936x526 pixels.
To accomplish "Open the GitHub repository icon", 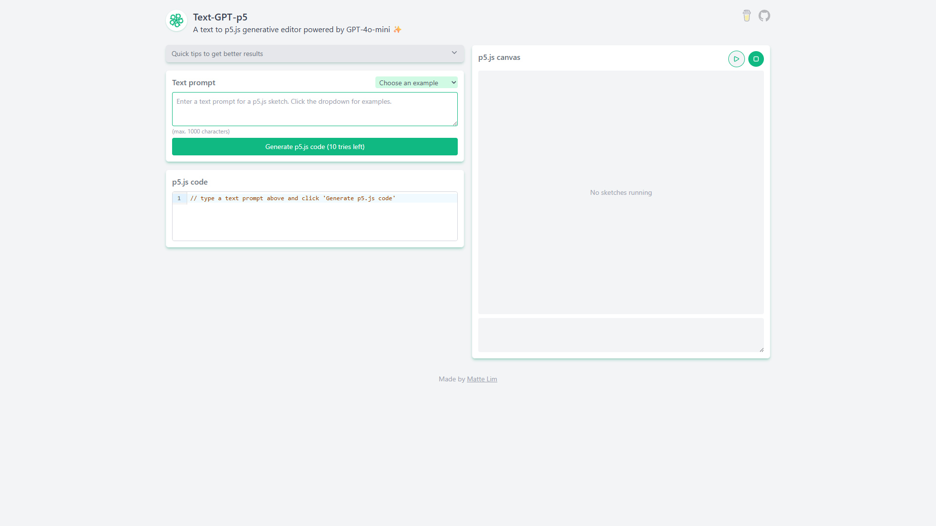I will coord(764,16).
